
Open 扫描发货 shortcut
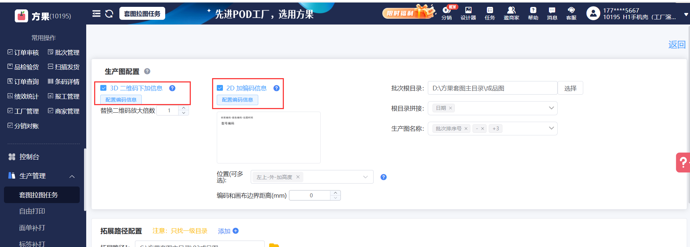pyautogui.click(x=64, y=67)
